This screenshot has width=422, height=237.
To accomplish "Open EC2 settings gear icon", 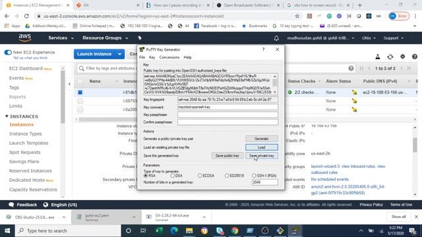I will click(402, 57).
